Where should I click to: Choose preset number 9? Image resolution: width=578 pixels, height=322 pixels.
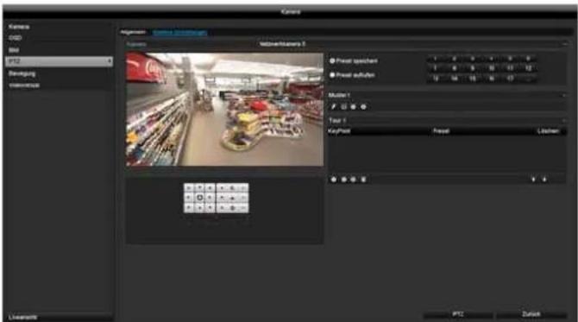click(473, 68)
